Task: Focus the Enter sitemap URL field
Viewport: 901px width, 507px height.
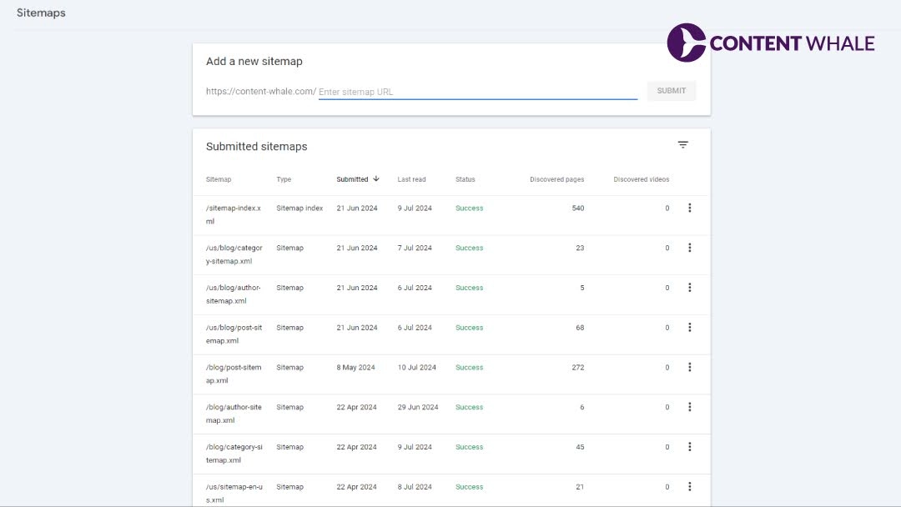Action: click(477, 92)
